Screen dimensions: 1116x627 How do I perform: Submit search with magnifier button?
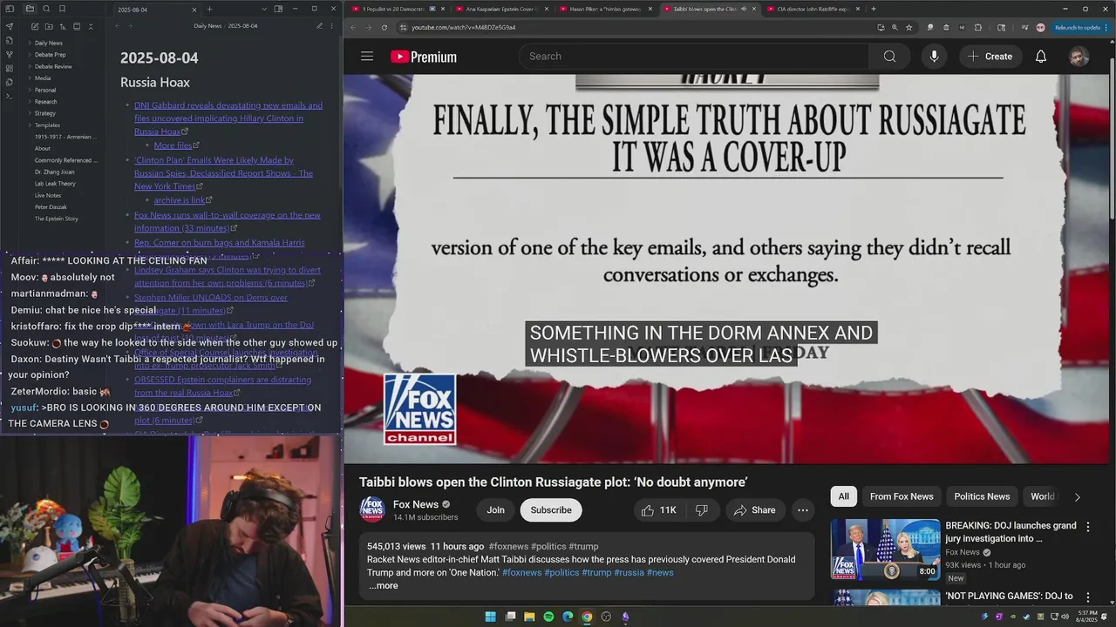[889, 57]
